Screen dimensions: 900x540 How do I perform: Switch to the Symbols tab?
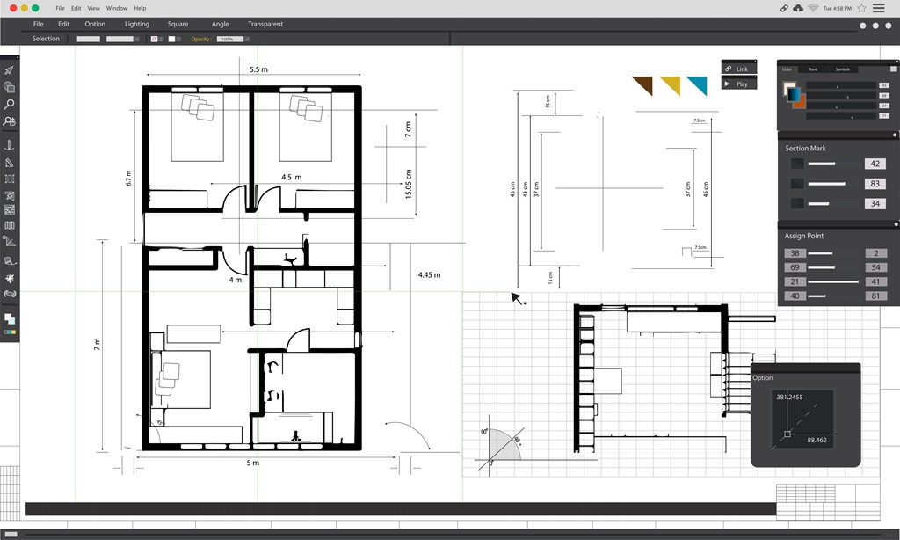[842, 69]
